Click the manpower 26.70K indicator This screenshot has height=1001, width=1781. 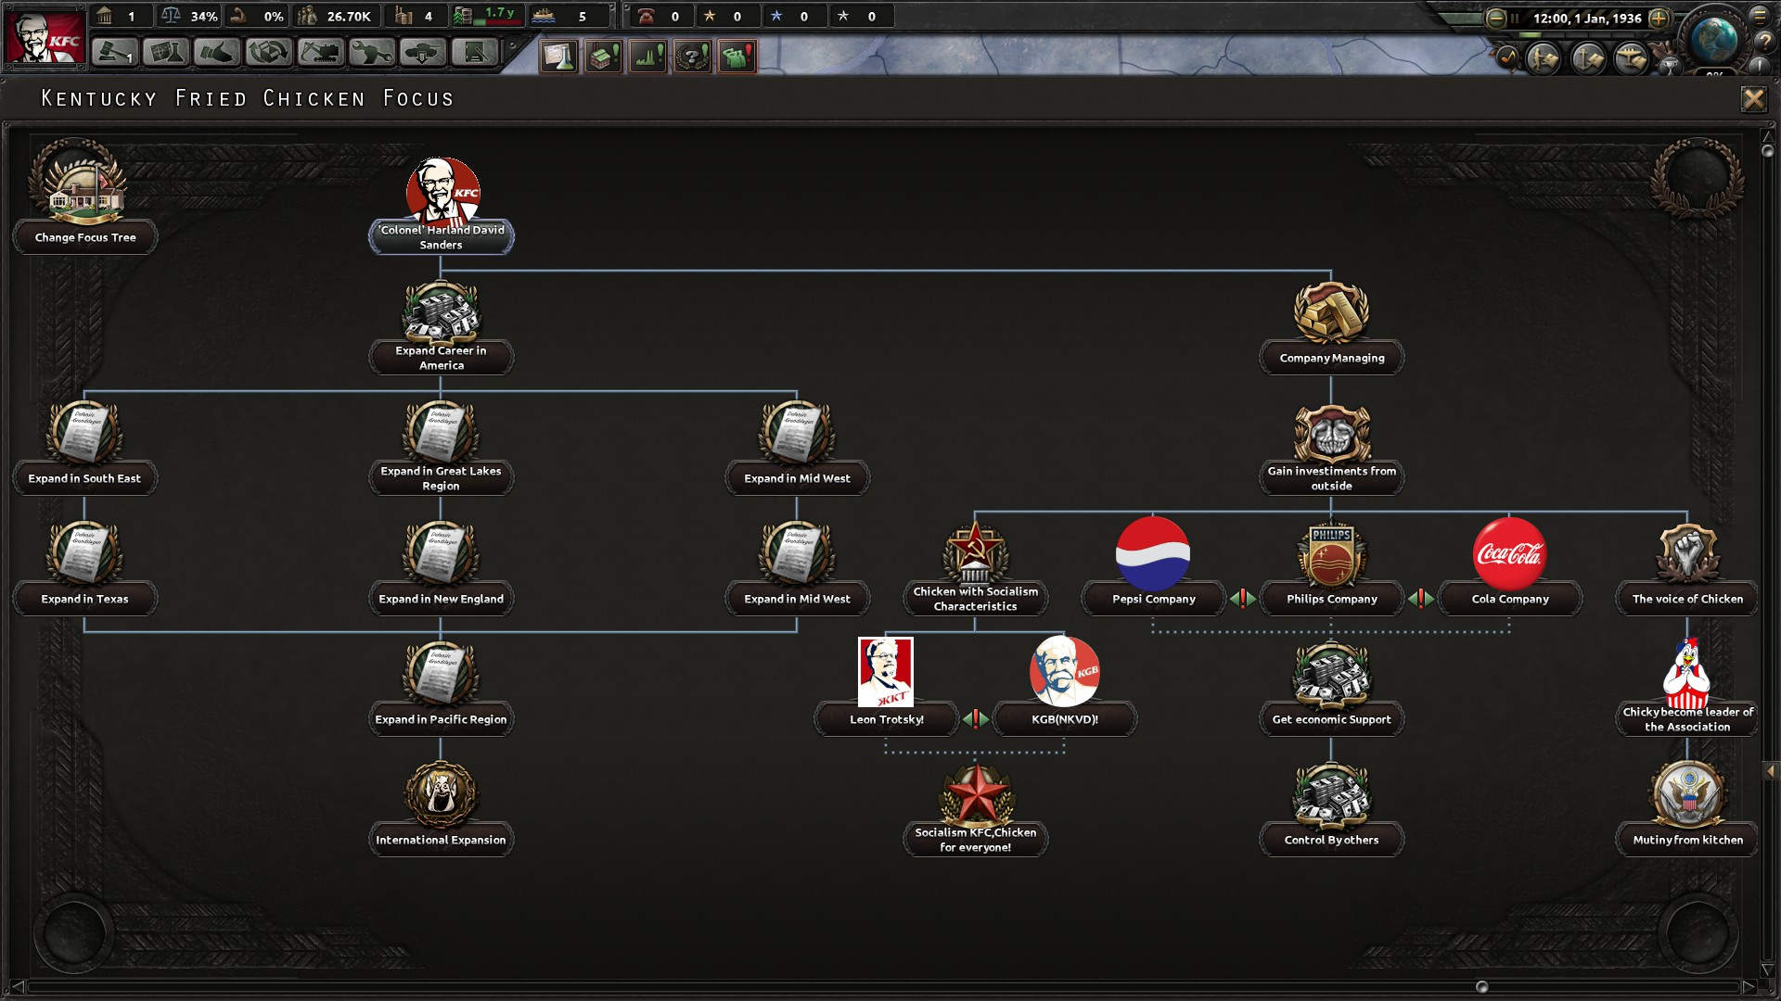335,16
